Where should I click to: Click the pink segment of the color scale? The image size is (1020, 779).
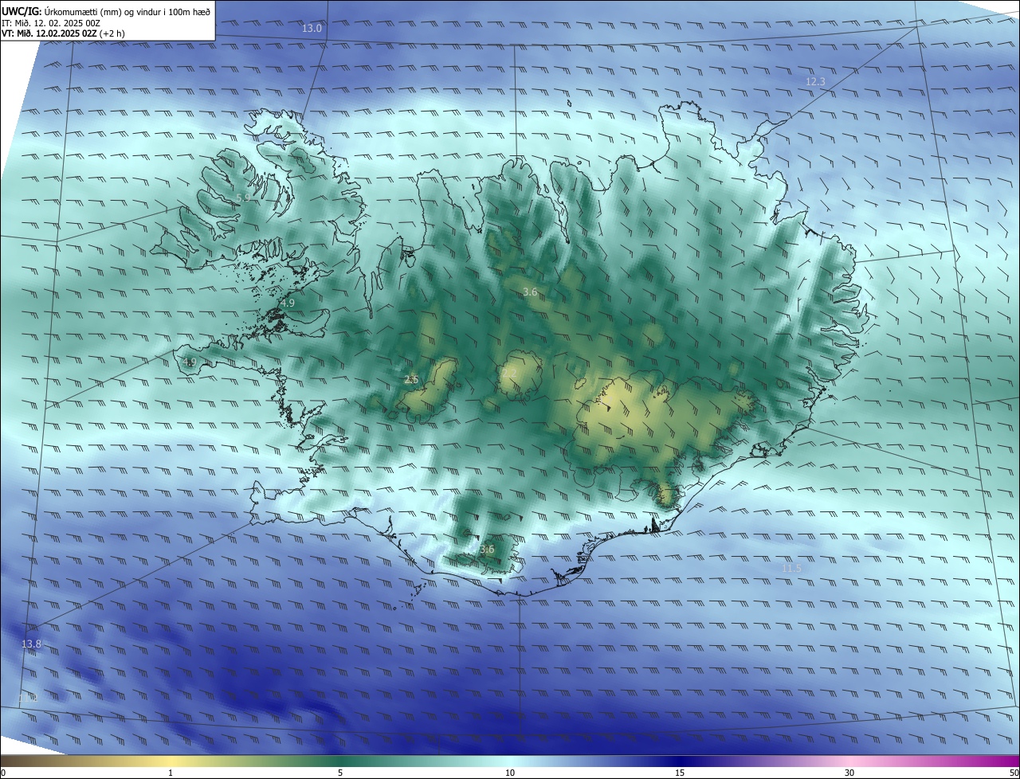pos(849,761)
